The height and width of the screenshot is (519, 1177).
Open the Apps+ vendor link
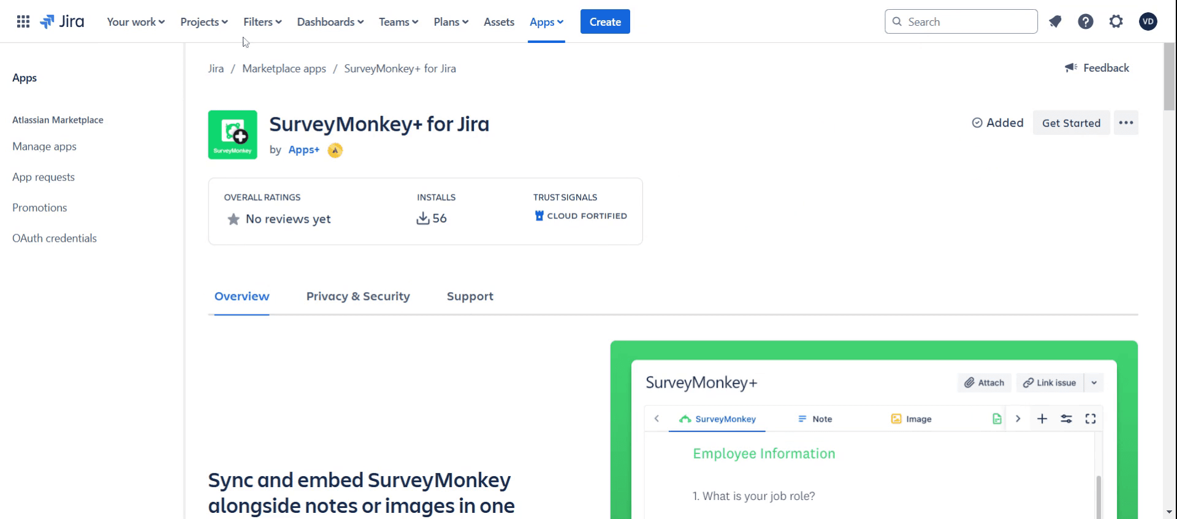point(304,150)
